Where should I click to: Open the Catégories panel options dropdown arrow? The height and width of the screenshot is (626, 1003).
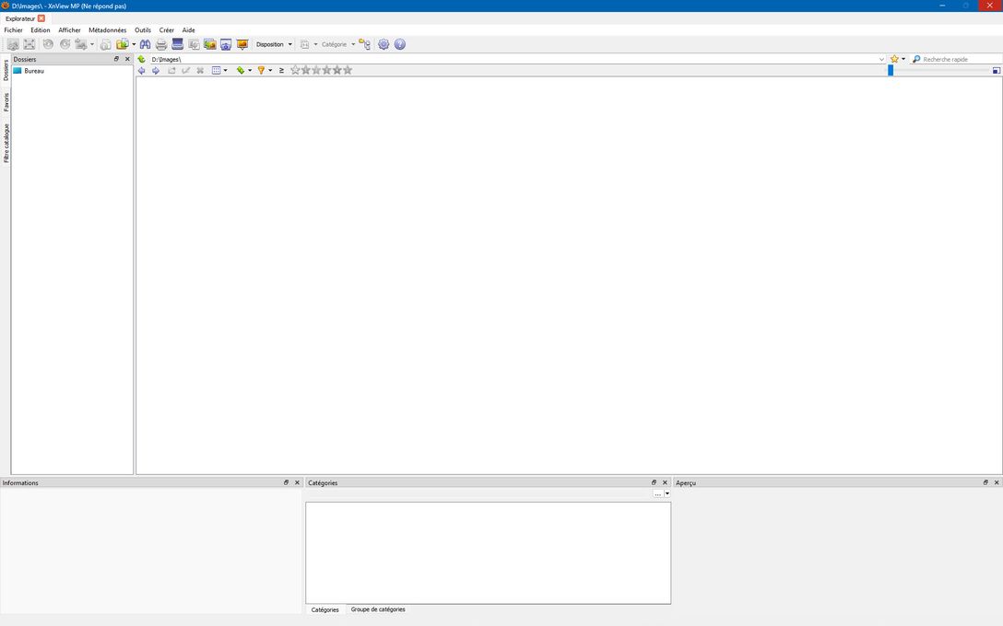pos(667,493)
